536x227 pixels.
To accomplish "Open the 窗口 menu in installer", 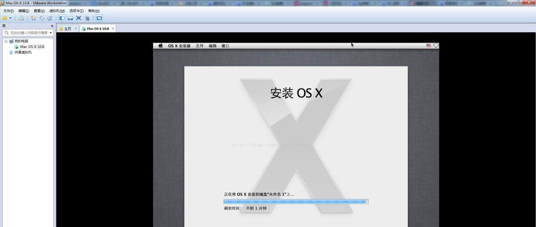I will click(225, 45).
